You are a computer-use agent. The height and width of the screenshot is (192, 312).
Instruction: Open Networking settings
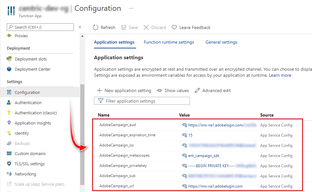pyautogui.click(x=21, y=174)
